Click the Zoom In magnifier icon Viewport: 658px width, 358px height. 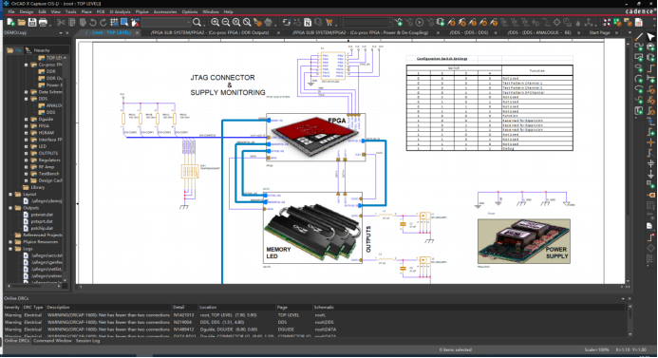pyautogui.click(x=216, y=22)
